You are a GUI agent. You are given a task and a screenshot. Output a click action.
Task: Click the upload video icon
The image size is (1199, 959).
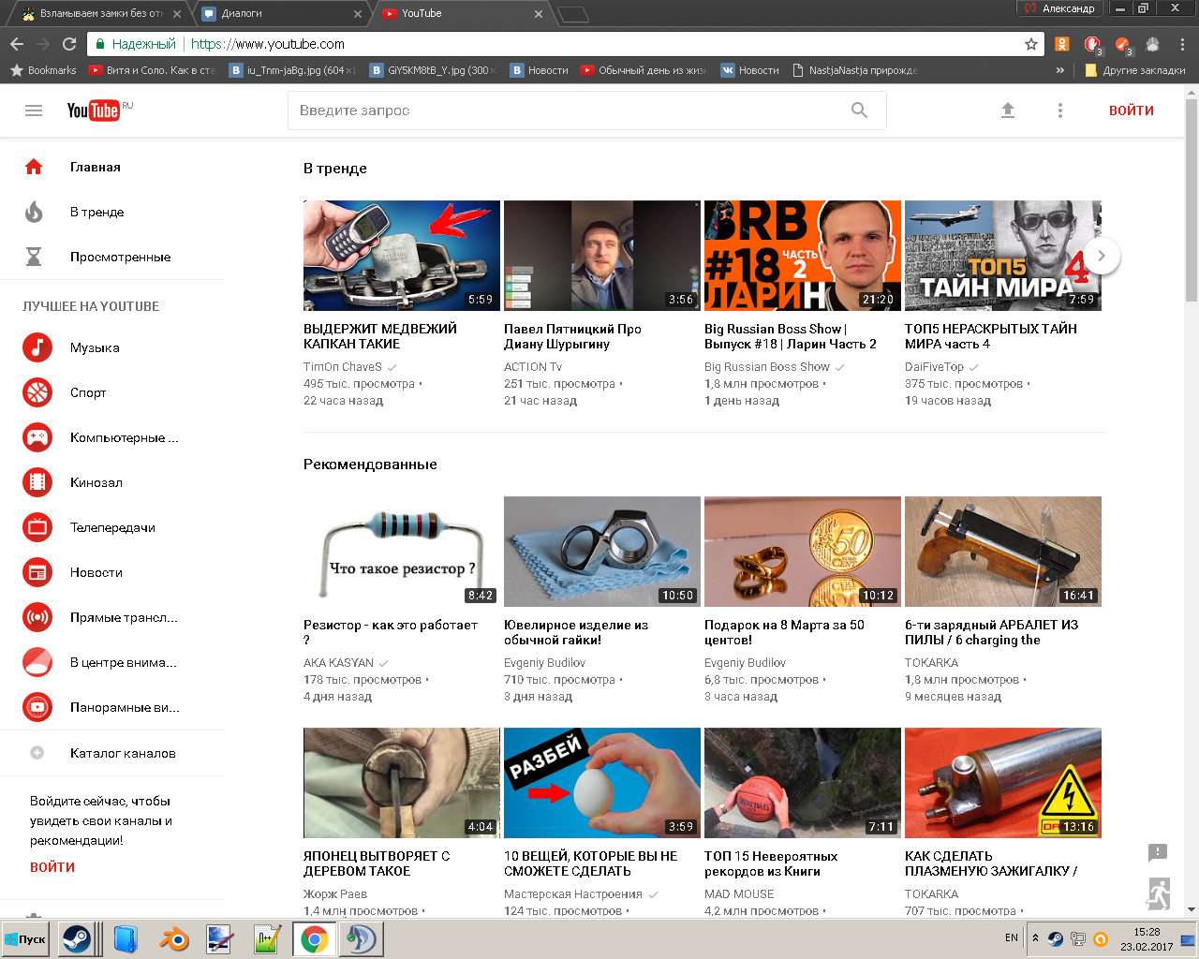(x=1008, y=111)
